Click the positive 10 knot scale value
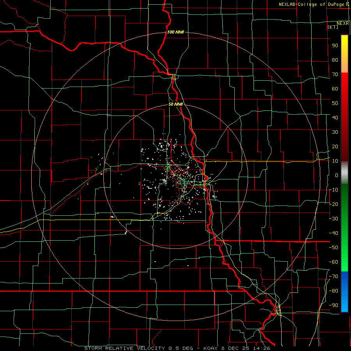 coord(335,161)
